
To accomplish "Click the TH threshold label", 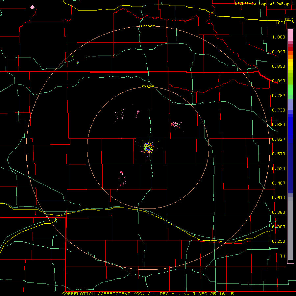I will 283,256.
